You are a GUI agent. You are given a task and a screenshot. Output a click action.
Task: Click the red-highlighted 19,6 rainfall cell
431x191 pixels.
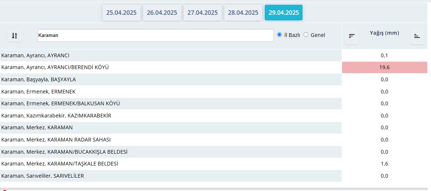pyautogui.click(x=384, y=67)
